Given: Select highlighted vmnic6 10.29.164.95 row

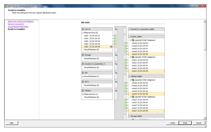Looking at the screenshot, I should 146,94.
